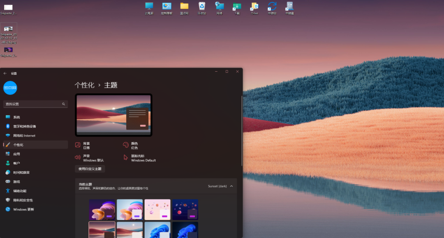Open 游戏 gaming in the sidebar
Viewport: 444px width, 238px height.
click(35, 181)
